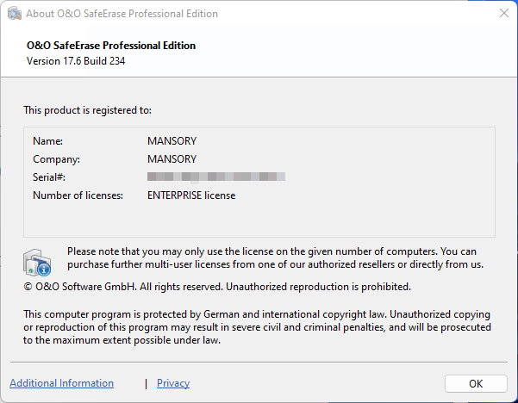
Task: Click the Number of licenses label
Action: click(78, 195)
